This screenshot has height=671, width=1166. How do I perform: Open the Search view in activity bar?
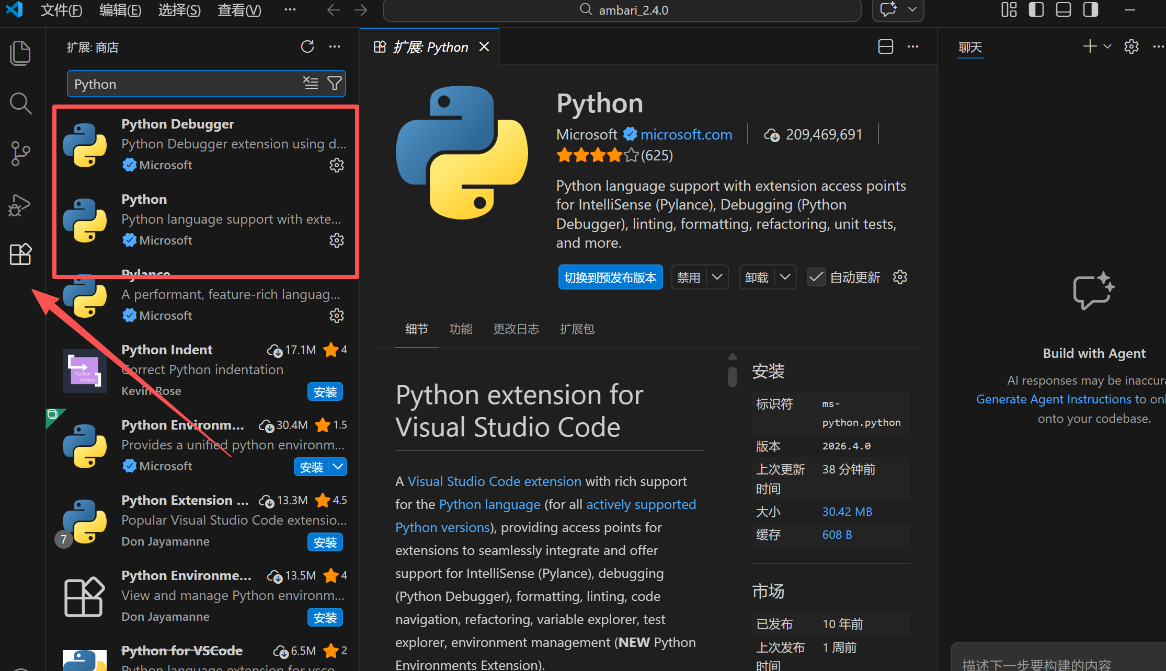tap(20, 103)
